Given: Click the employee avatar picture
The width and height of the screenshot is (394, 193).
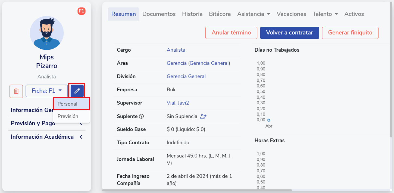Looking at the screenshot, I should pyautogui.click(x=47, y=33).
